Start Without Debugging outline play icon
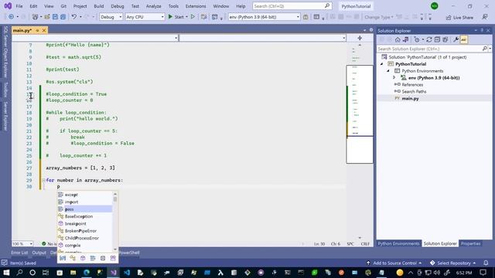The height and width of the screenshot is (278, 495). coord(193,17)
